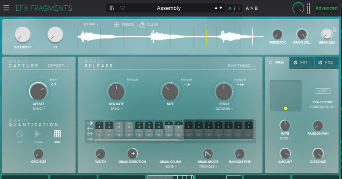Click the eraser Clear icon
Screen dimensions: 342x179
coord(142,25)
